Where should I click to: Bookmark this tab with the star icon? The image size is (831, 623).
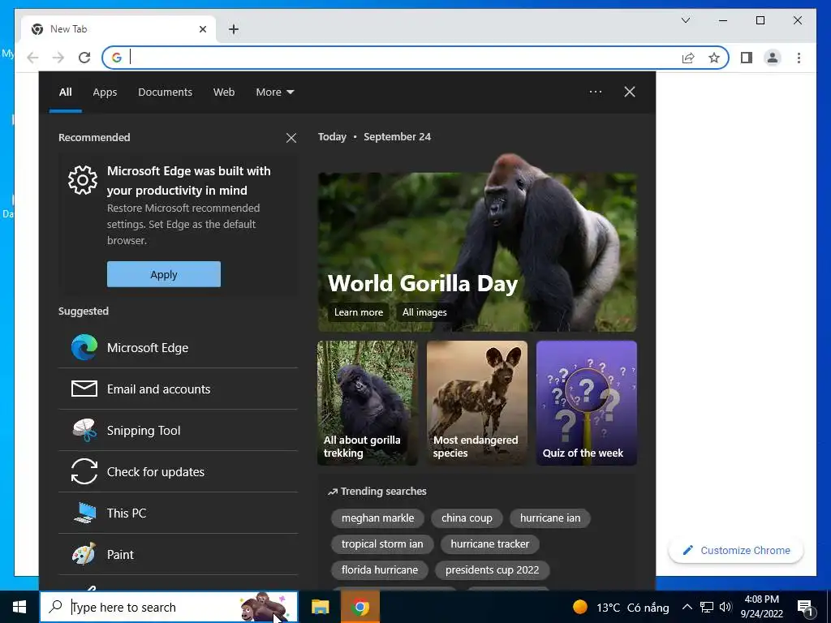[x=714, y=58]
